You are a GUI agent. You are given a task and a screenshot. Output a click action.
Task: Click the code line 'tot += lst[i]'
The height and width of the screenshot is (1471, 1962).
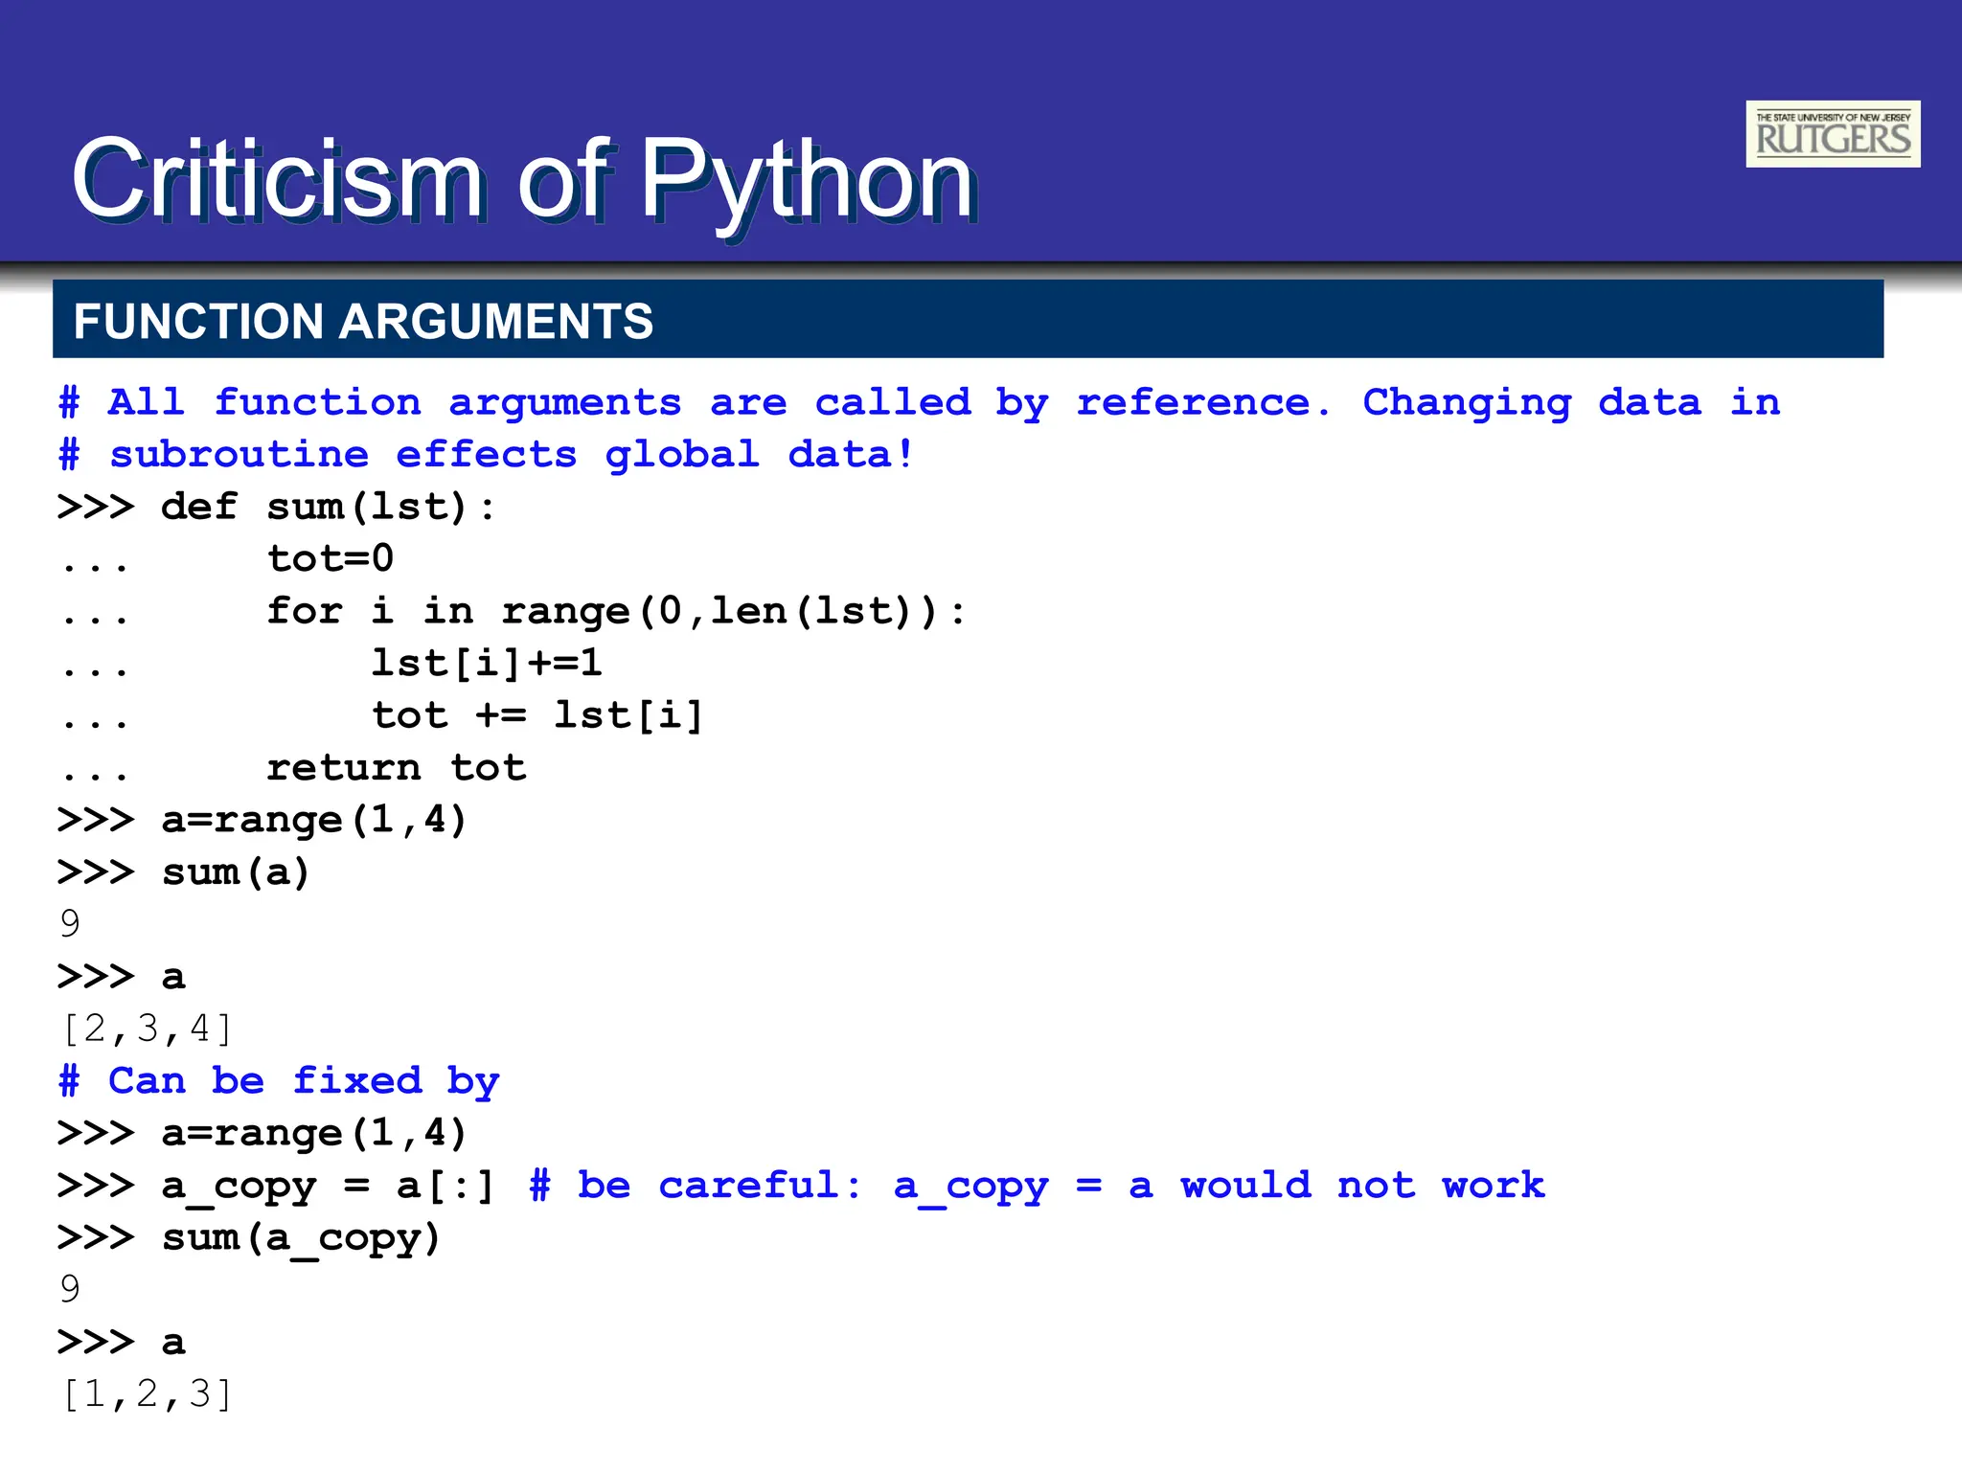[537, 715]
